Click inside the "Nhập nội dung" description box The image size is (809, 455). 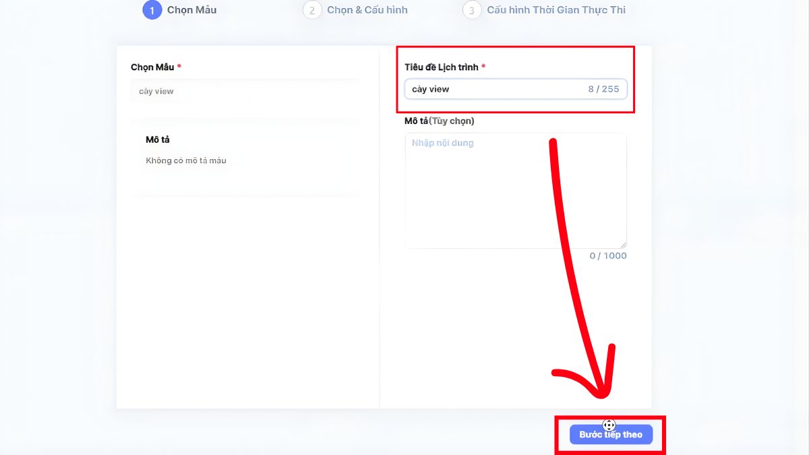tap(516, 190)
